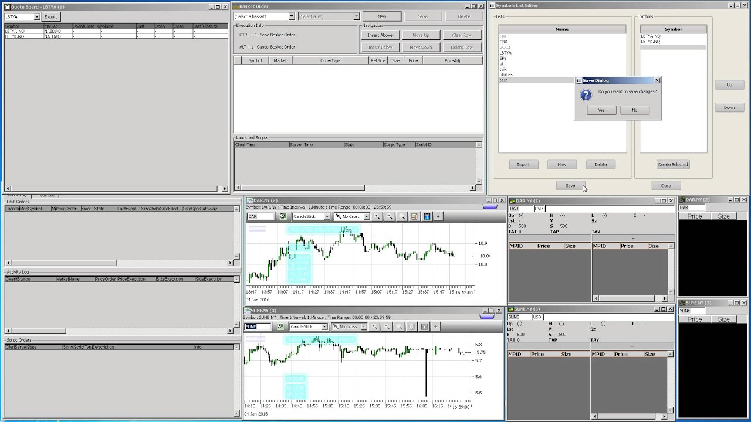
Task: Click No in the Save Dialog
Action: [x=634, y=110]
